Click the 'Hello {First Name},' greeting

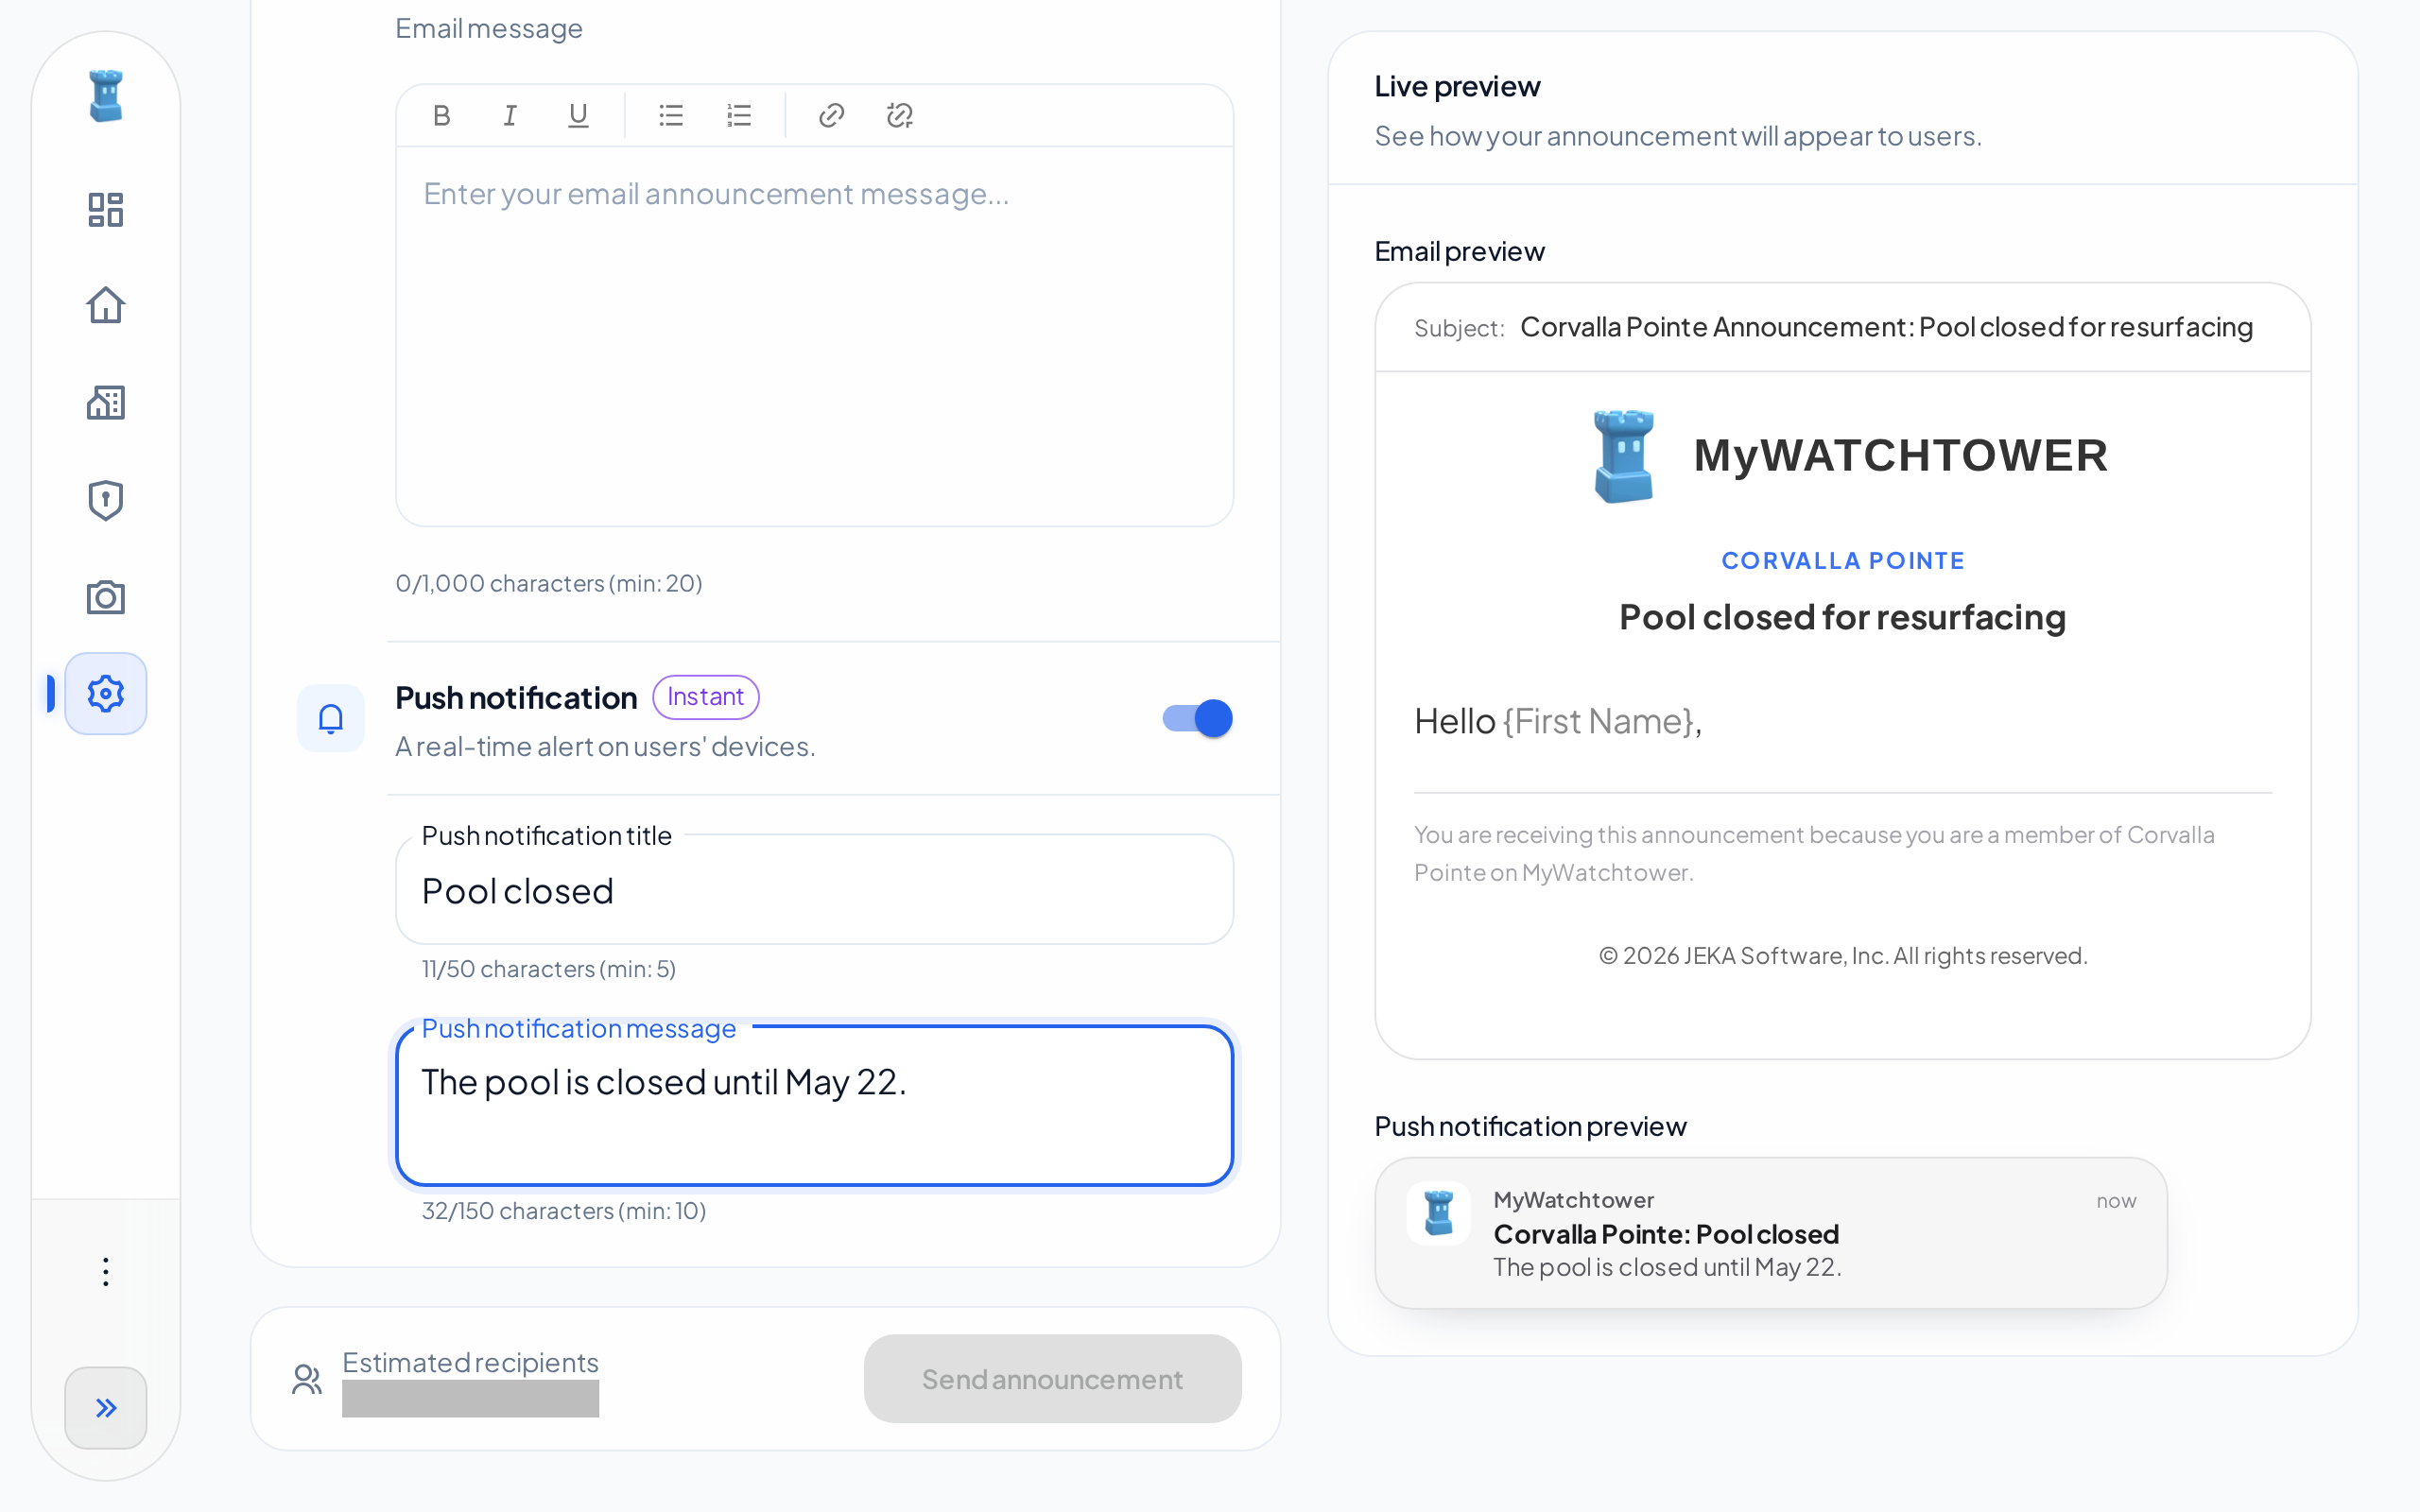pyautogui.click(x=1557, y=721)
